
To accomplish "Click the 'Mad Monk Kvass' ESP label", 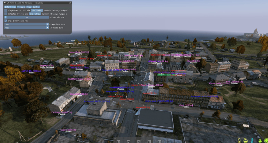I will click(x=79, y=79).
